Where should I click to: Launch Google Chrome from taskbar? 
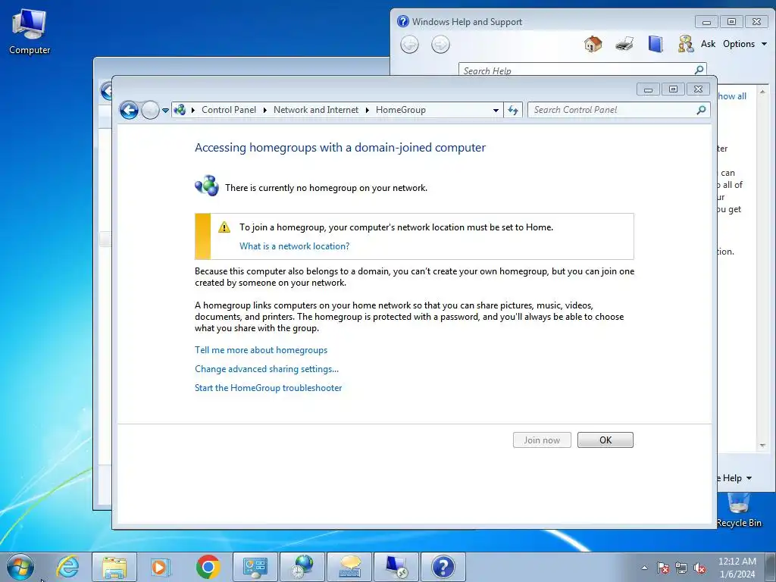click(x=208, y=567)
